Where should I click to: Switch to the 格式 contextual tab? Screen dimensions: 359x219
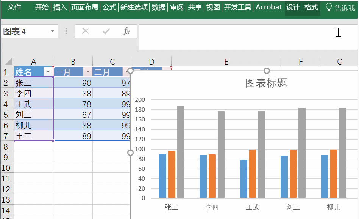[311, 7]
